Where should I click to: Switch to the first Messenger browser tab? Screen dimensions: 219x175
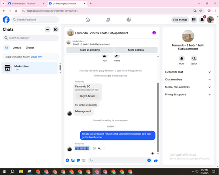click(26, 3)
